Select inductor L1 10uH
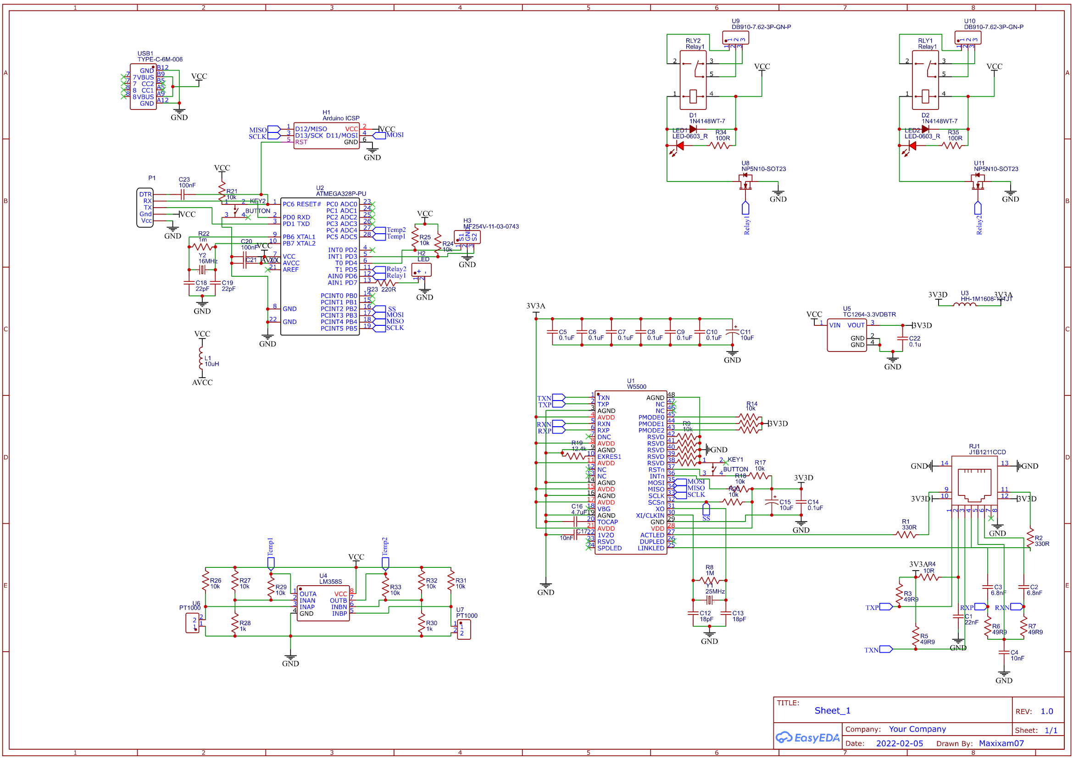This screenshot has height=758, width=1073. pyautogui.click(x=202, y=358)
